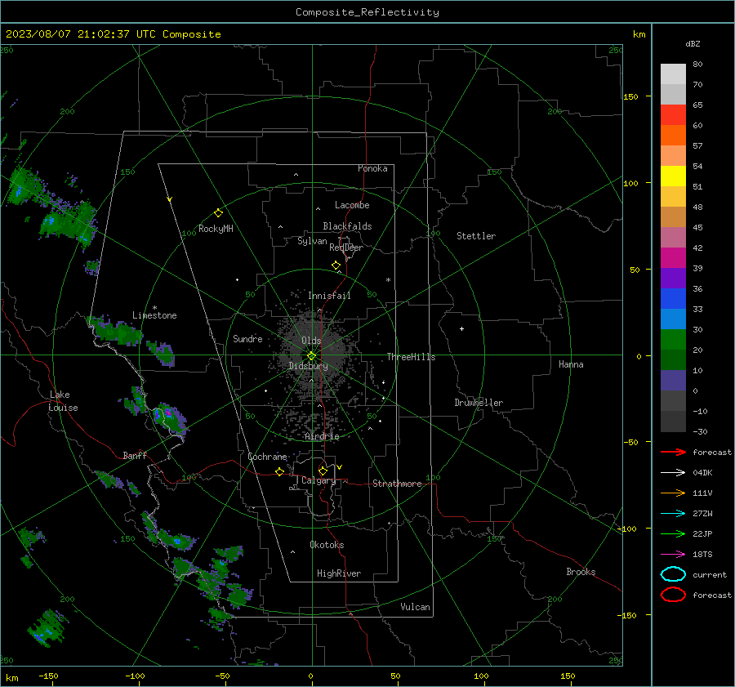The image size is (735, 687).
Task: Click the yellow diamond marker near RockyMH
Action: (218, 213)
